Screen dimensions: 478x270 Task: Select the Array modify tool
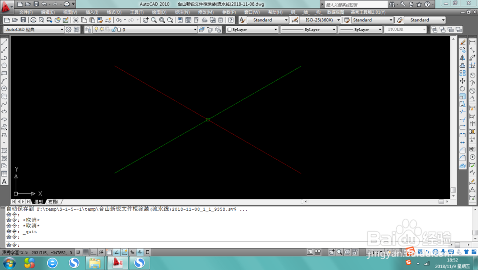pos(462,73)
